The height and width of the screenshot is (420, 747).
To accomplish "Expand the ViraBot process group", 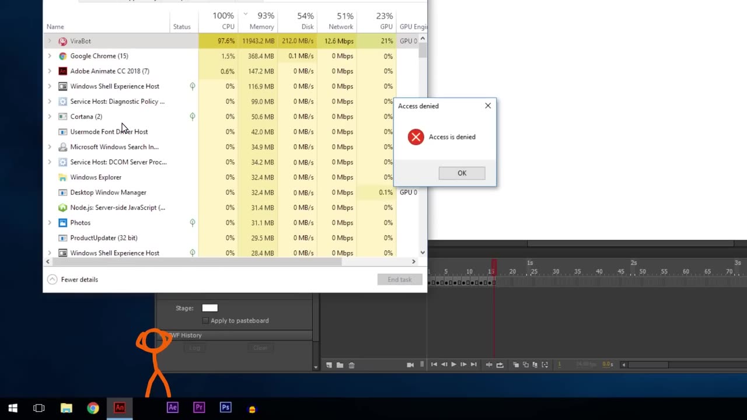I will pyautogui.click(x=49, y=41).
